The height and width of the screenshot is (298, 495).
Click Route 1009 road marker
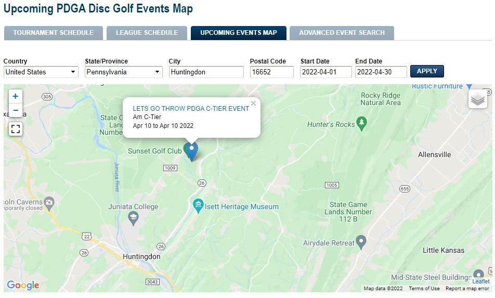click(170, 167)
